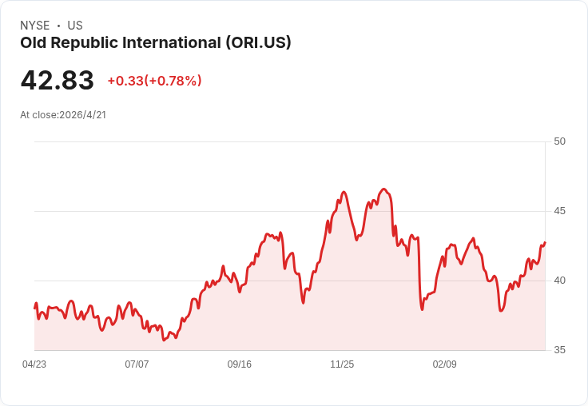Click the 04/23 x-axis date label
Viewport: 588px width, 406px height.
[x=34, y=364]
